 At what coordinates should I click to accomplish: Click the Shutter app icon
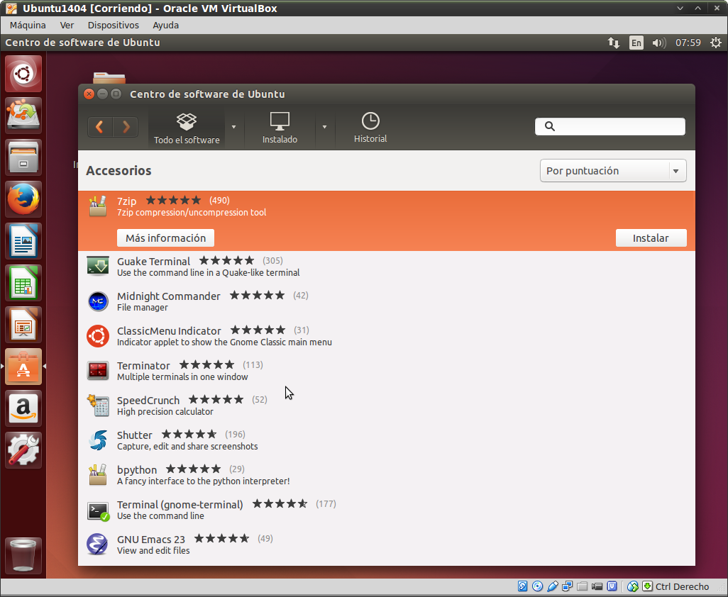[98, 440]
